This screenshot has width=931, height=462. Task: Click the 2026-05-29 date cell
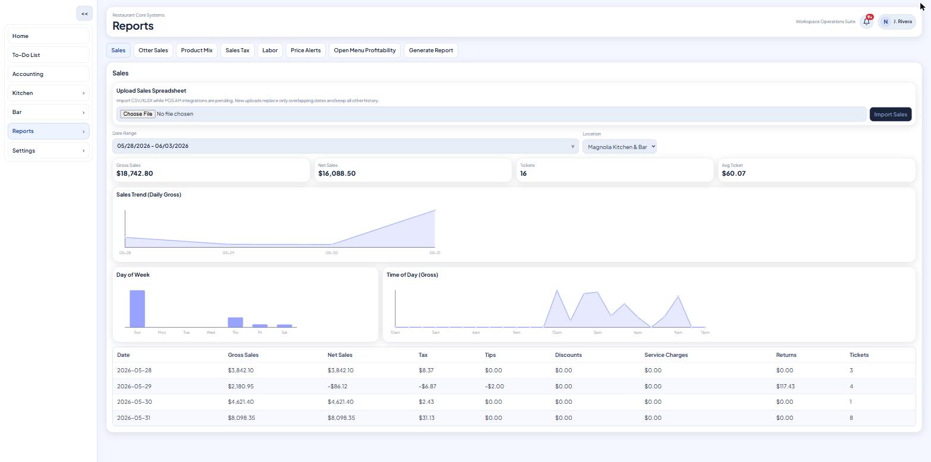coord(134,387)
